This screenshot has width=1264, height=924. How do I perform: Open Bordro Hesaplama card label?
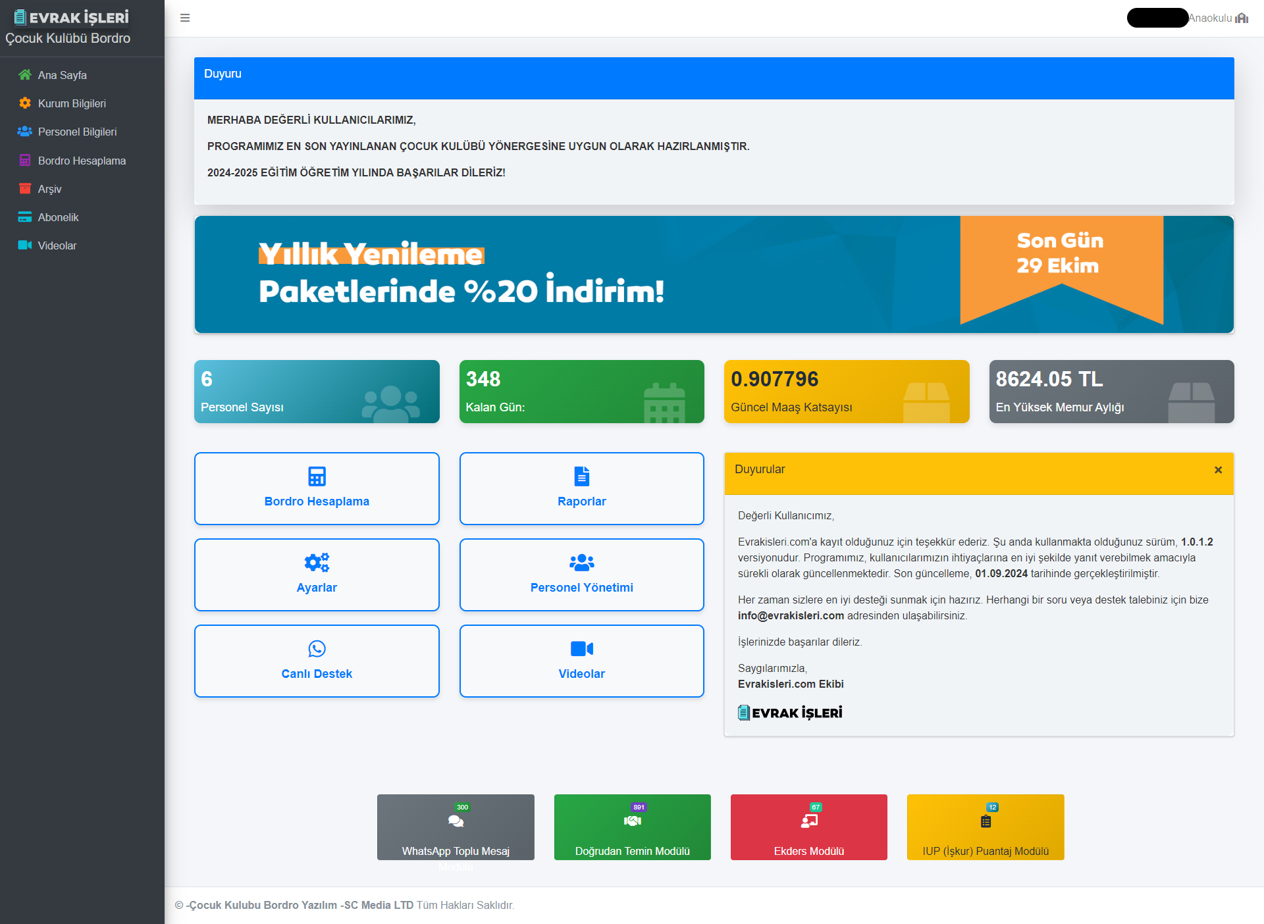coord(317,501)
